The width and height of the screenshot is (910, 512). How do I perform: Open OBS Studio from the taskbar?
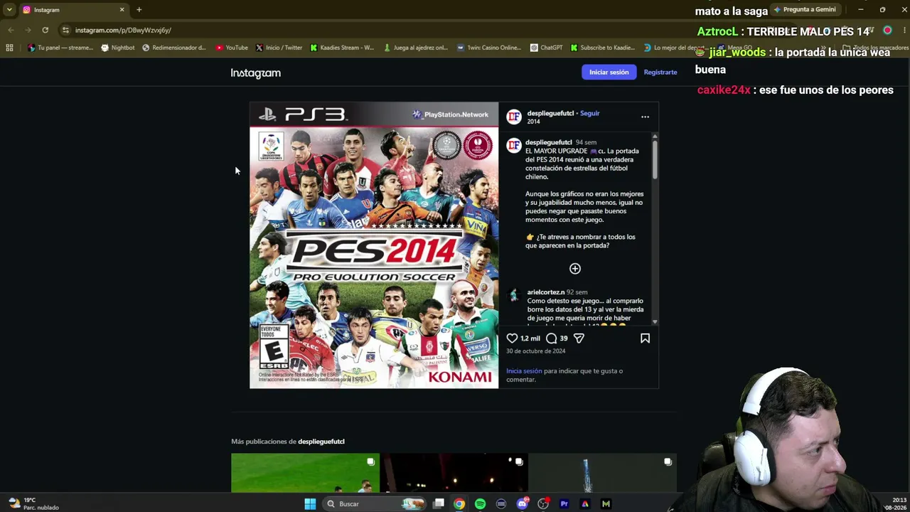543,504
